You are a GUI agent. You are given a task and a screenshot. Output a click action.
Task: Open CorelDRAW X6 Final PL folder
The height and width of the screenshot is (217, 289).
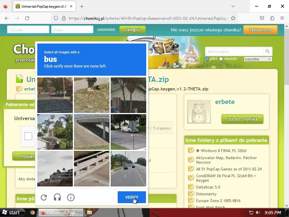pyautogui.click(x=226, y=178)
